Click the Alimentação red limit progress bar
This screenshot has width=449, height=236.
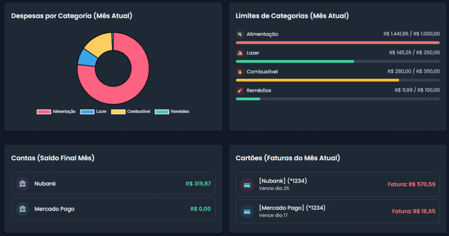338,42
